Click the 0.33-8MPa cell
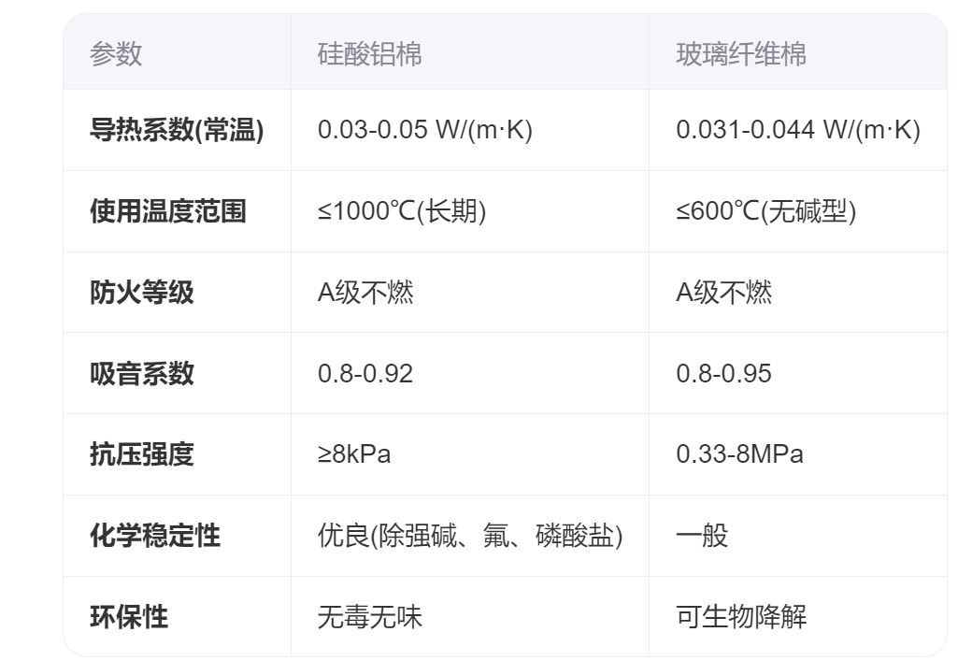Image resolution: width=972 pixels, height=661 pixels. point(739,454)
